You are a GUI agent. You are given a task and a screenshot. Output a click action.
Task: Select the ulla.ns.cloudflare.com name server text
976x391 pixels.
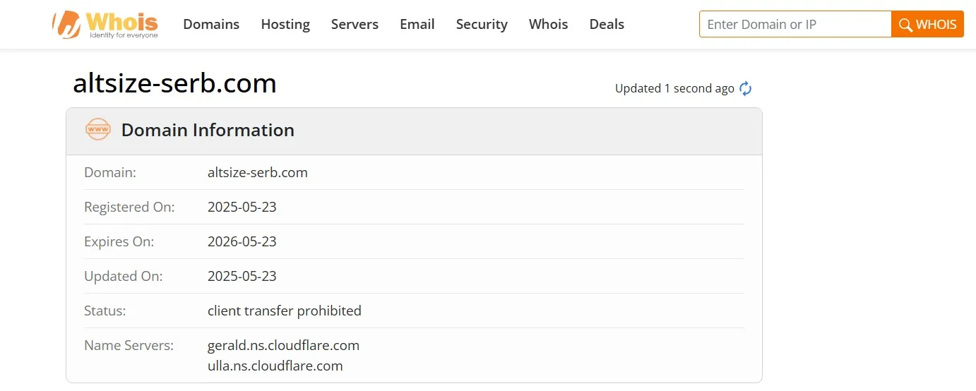[x=275, y=366]
